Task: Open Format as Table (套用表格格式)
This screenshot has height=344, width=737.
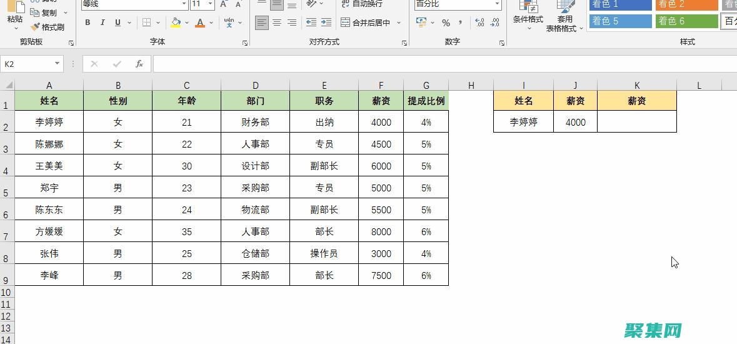Action: click(564, 16)
